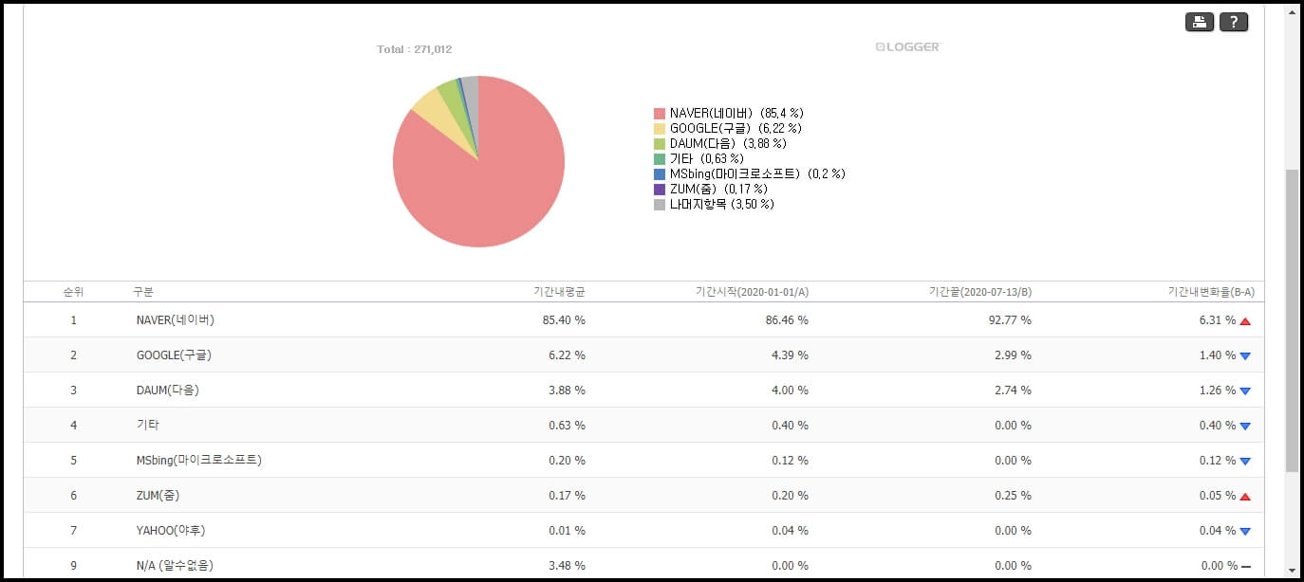Screen dimensions: 1304x582
Task: Click blue down arrow in GOOGLE row
Action: (1245, 356)
